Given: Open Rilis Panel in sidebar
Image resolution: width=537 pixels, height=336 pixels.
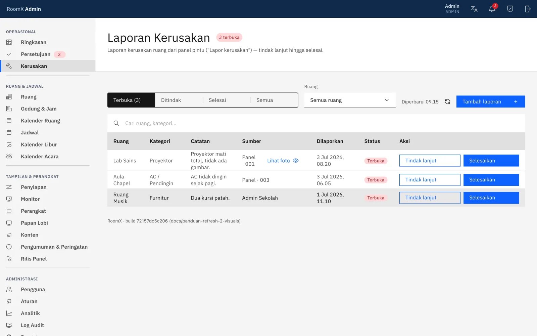Looking at the screenshot, I should (48, 259).
